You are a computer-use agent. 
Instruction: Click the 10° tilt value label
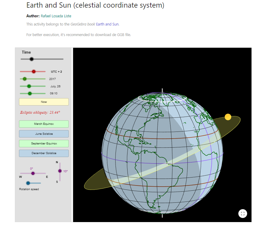(66, 171)
